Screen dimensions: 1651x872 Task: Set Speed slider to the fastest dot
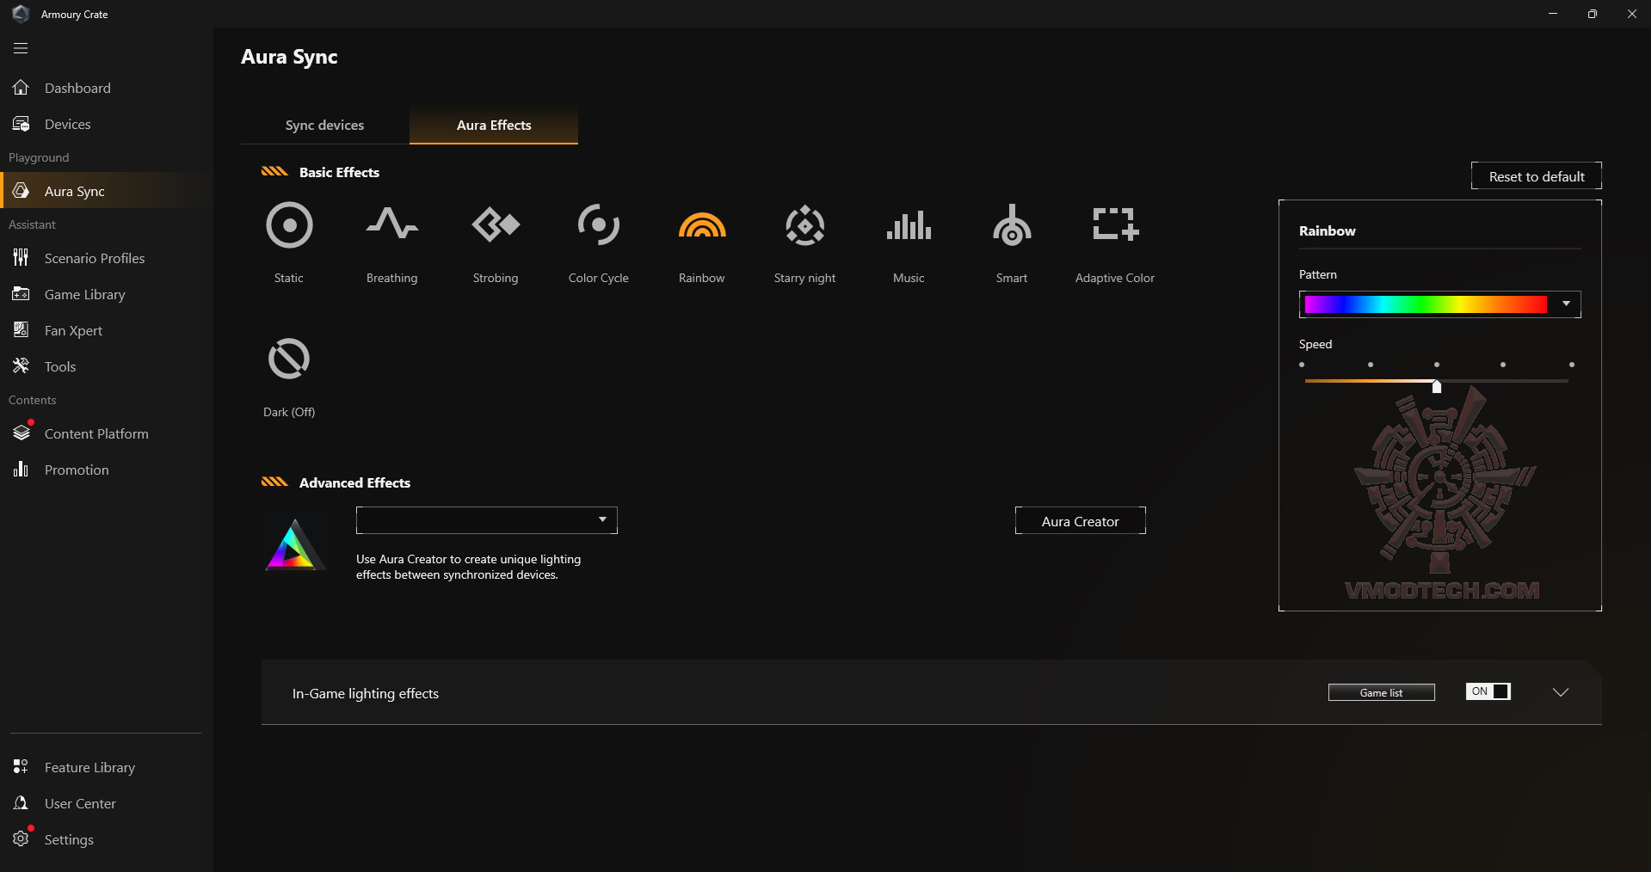click(x=1572, y=365)
